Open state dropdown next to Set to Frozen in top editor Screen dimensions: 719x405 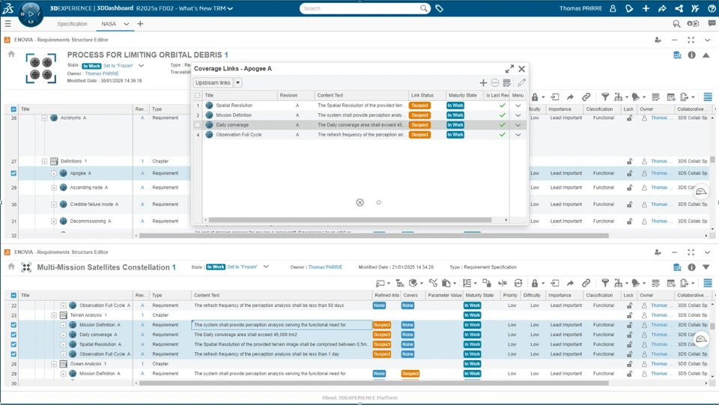(x=142, y=66)
